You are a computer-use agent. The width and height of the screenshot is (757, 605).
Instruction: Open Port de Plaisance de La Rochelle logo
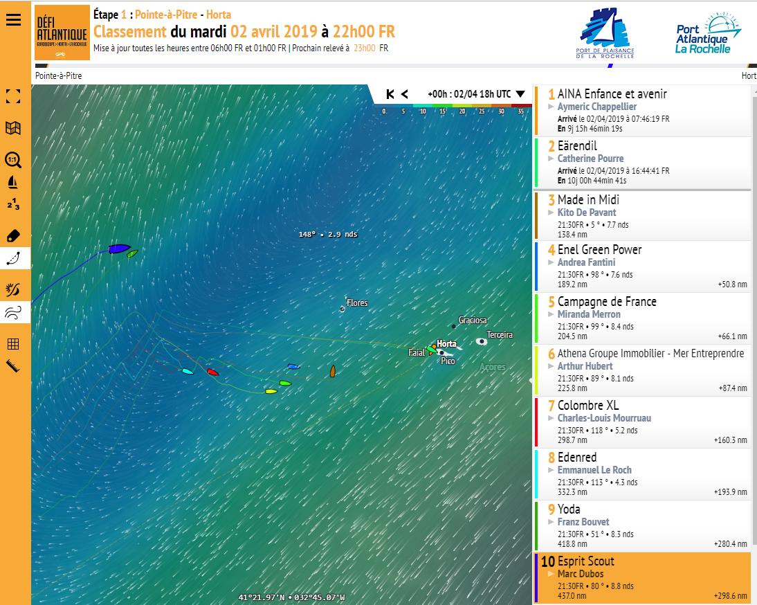pyautogui.click(x=605, y=33)
